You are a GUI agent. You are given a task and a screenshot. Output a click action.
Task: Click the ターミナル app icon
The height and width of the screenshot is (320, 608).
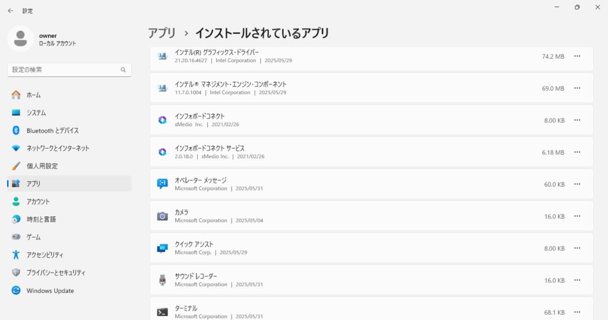point(163,312)
